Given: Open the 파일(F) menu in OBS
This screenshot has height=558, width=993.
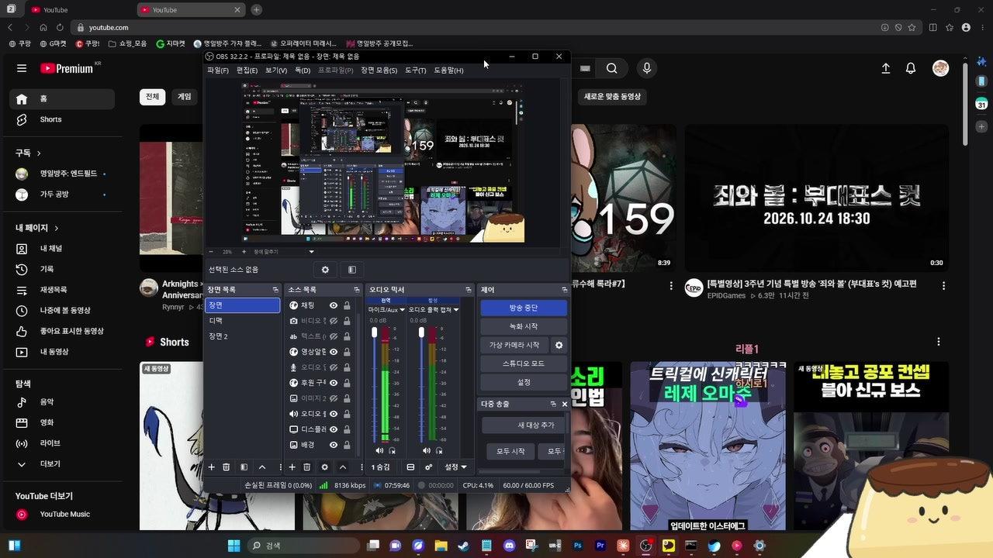Looking at the screenshot, I should pyautogui.click(x=218, y=71).
